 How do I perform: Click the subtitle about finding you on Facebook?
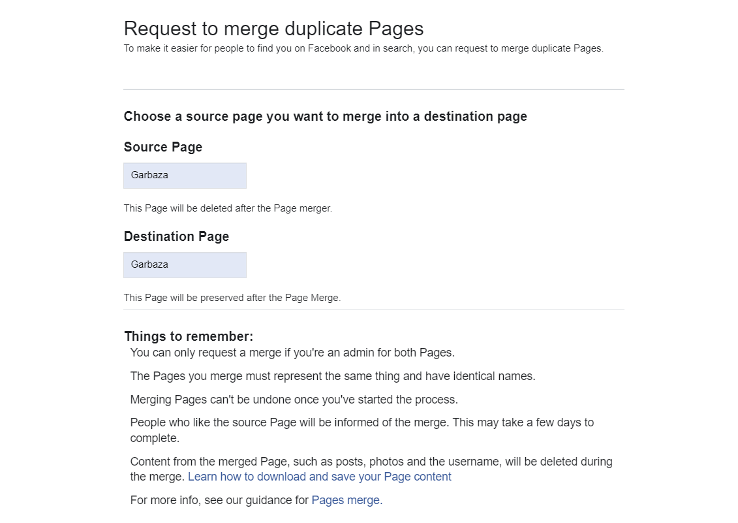tap(363, 48)
